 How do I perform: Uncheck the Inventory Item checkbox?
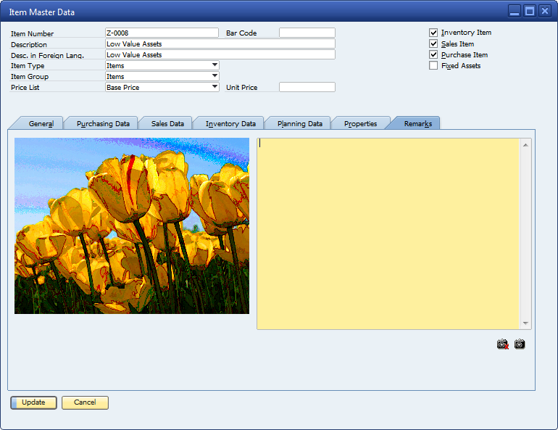433,33
